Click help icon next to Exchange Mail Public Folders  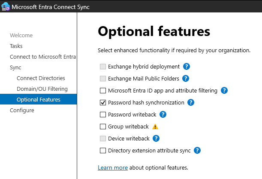(x=186, y=78)
